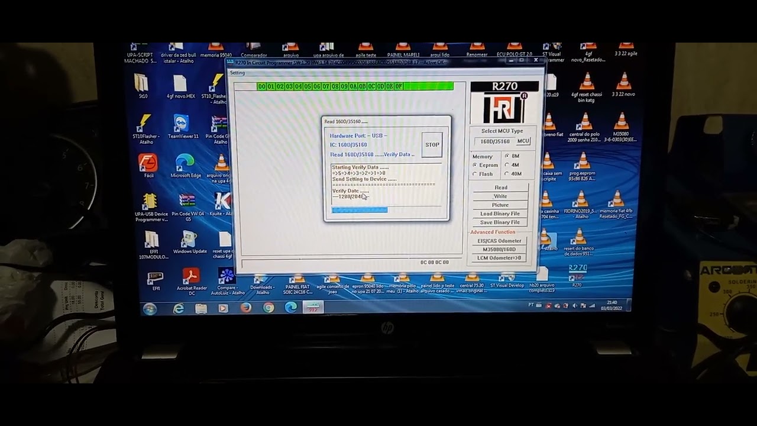Launch the Fácil application icon
The width and height of the screenshot is (757, 426).
(x=147, y=162)
